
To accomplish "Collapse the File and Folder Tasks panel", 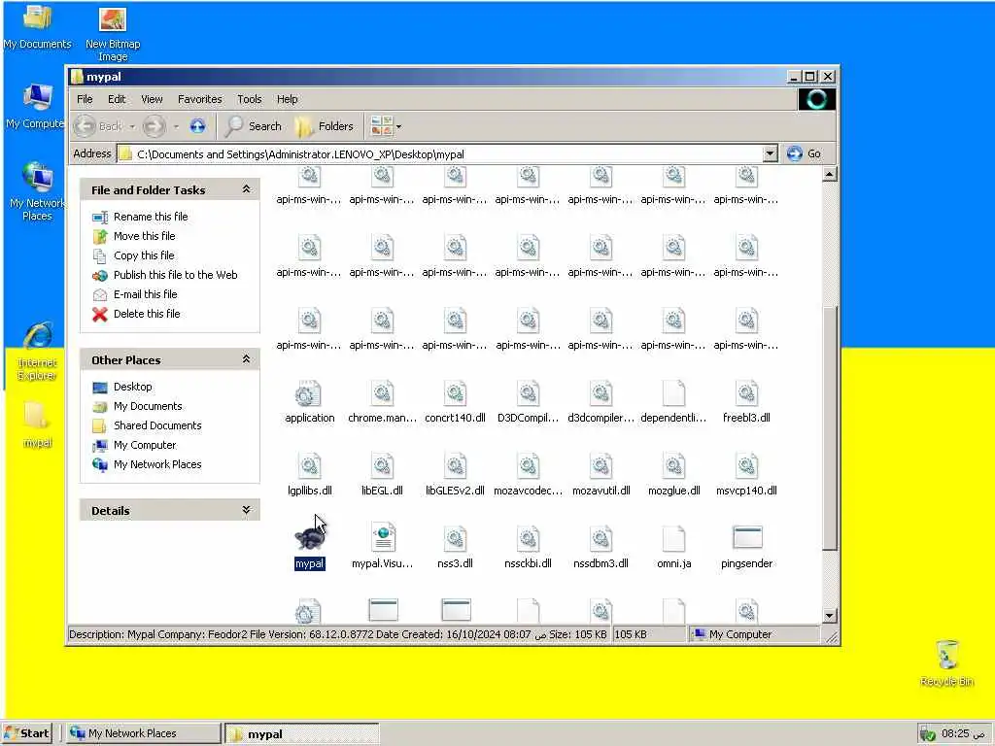I will [246, 189].
